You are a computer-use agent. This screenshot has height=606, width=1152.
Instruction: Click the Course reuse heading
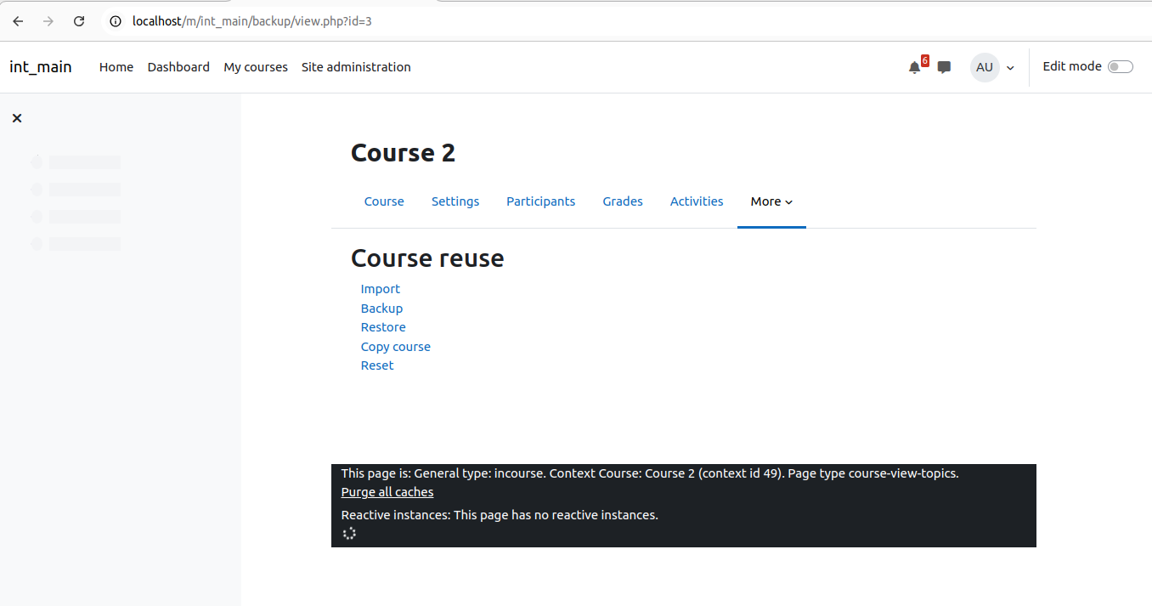427,258
